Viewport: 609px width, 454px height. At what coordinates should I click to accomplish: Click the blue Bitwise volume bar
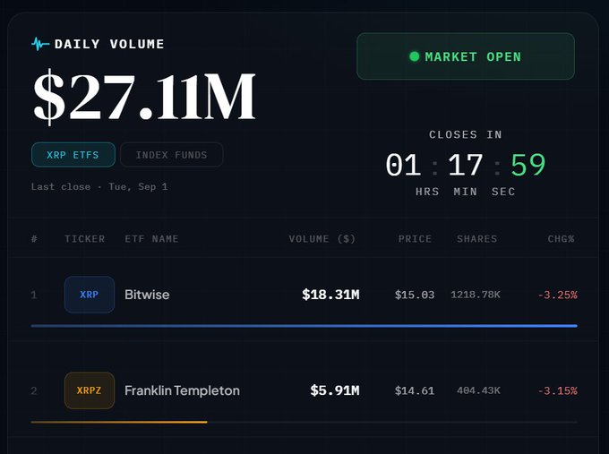(x=304, y=326)
